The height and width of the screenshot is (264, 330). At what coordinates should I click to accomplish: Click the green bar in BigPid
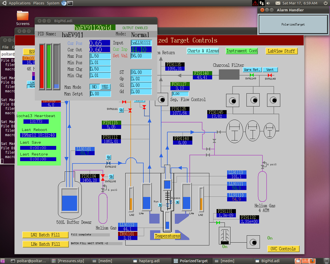click(x=49, y=67)
